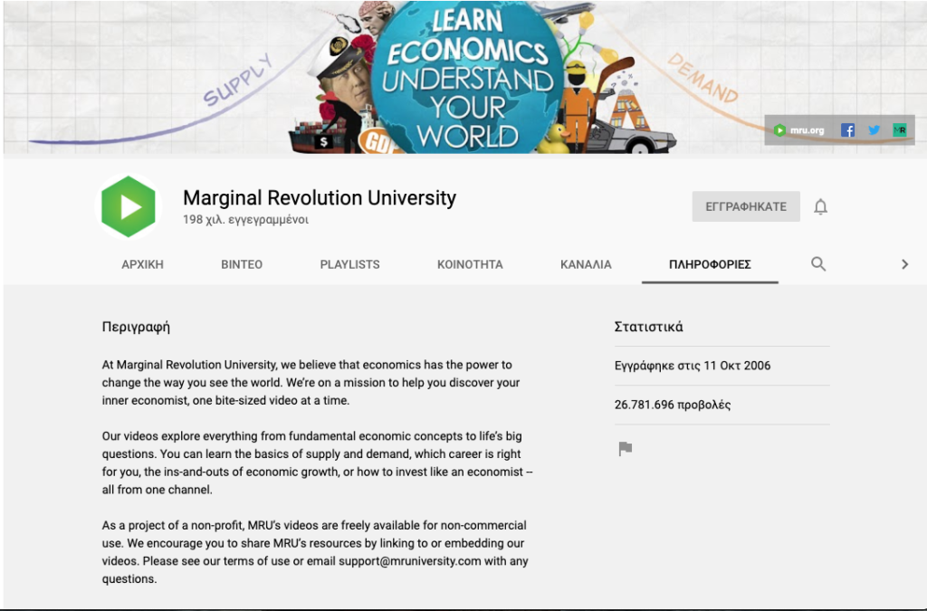Expand more tabs with the right chevron
This screenshot has height=611, width=927.
(904, 264)
